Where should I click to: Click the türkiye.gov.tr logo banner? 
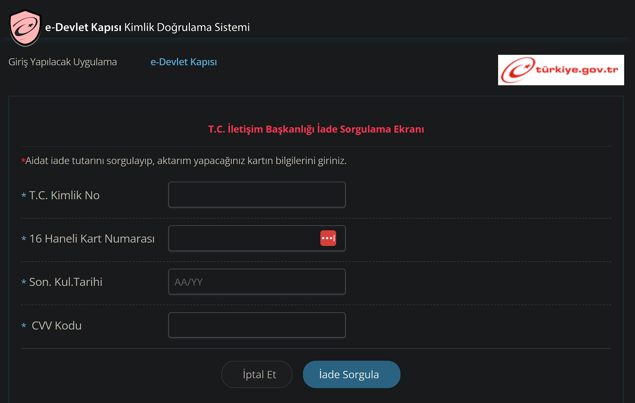561,70
